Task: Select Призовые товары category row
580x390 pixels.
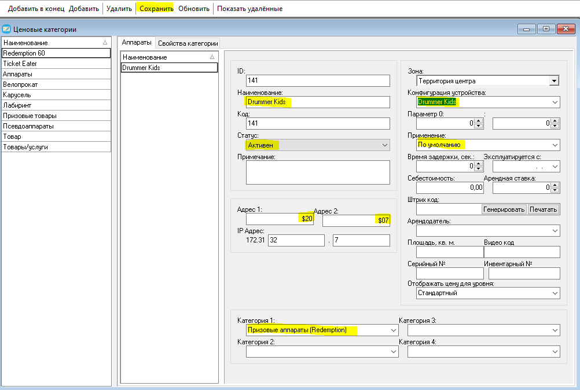Action: (56, 116)
